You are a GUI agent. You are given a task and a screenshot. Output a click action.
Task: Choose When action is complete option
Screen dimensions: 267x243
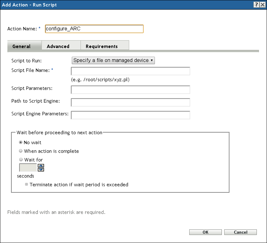(x=21, y=151)
